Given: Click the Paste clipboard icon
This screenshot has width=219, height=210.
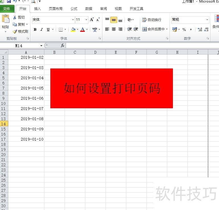Looking at the screenshot, I should tap(6, 19).
